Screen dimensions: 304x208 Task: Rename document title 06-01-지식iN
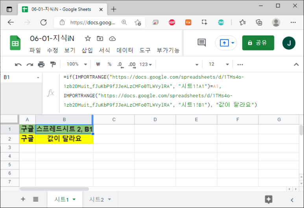click(52, 39)
